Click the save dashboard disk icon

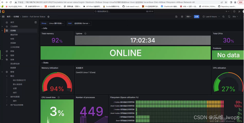pyautogui.click(x=176, y=17)
